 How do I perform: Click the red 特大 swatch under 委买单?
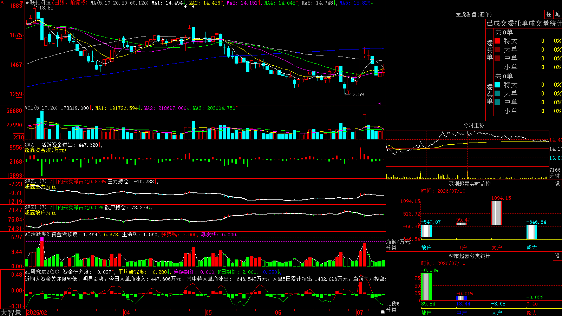tap(497, 41)
